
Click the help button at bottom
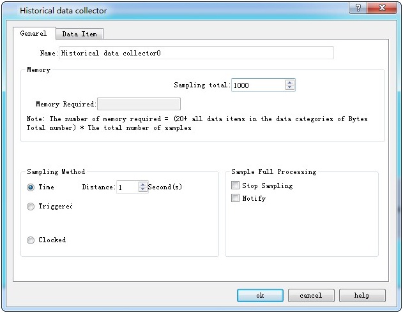362,296
